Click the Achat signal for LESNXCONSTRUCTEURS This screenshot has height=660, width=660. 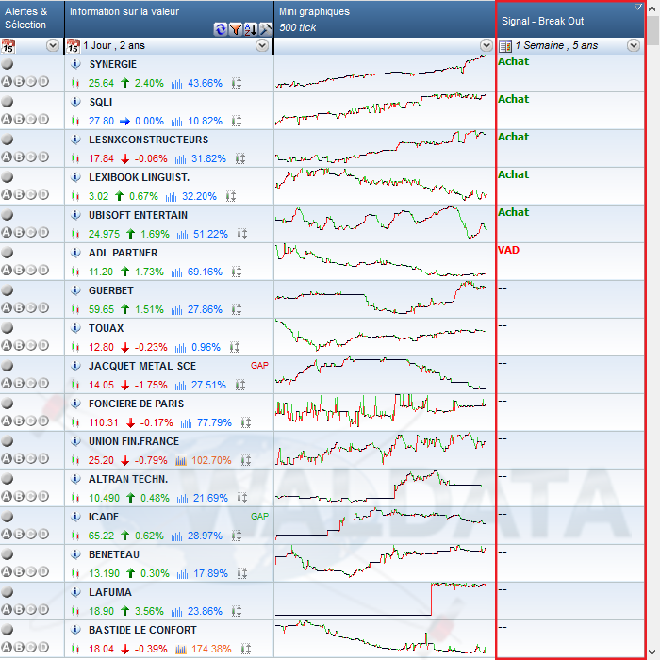tap(513, 137)
